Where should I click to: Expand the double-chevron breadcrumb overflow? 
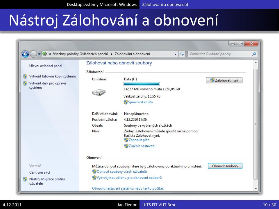pos(50,54)
